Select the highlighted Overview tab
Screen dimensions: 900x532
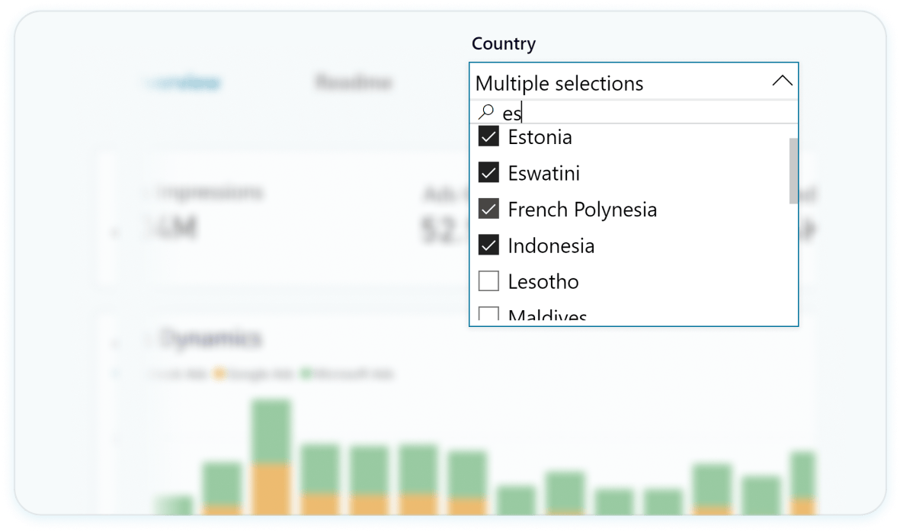(x=184, y=82)
